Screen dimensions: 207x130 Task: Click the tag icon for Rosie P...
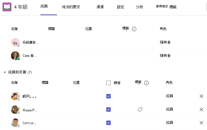tap(140, 109)
